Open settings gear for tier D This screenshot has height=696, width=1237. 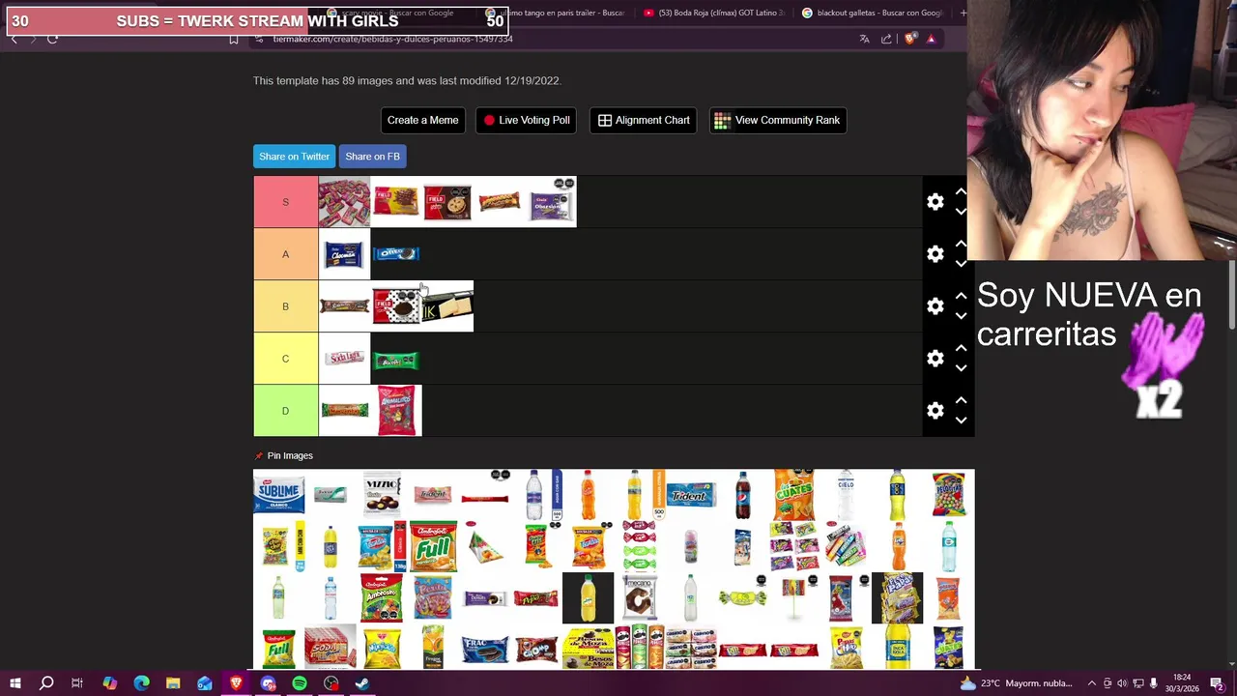tap(935, 411)
